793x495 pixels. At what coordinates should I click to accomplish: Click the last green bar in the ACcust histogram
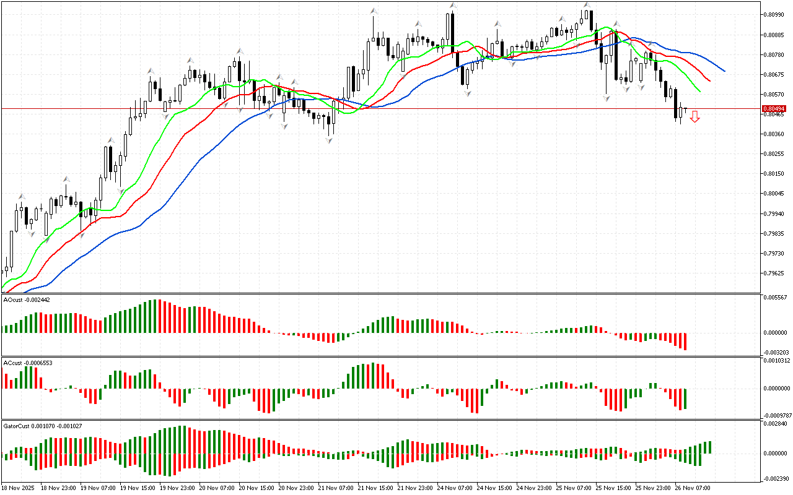coord(685,398)
